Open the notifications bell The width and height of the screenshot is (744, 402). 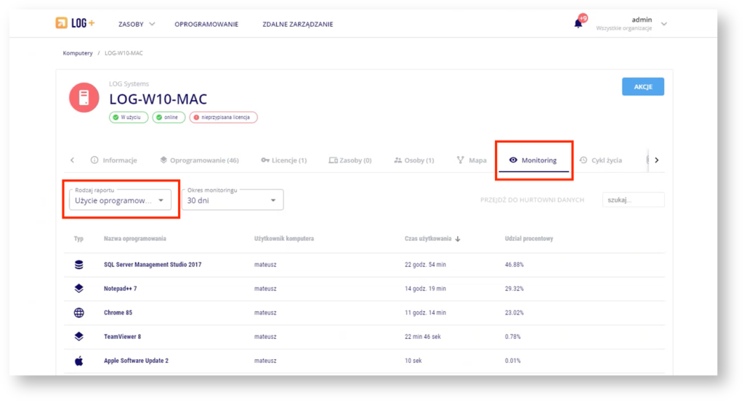click(x=578, y=24)
